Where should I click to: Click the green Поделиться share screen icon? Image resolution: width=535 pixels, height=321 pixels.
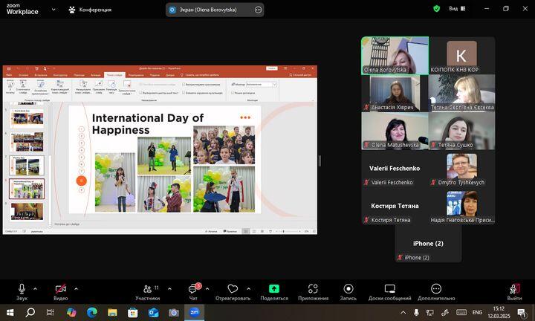pyautogui.click(x=274, y=288)
